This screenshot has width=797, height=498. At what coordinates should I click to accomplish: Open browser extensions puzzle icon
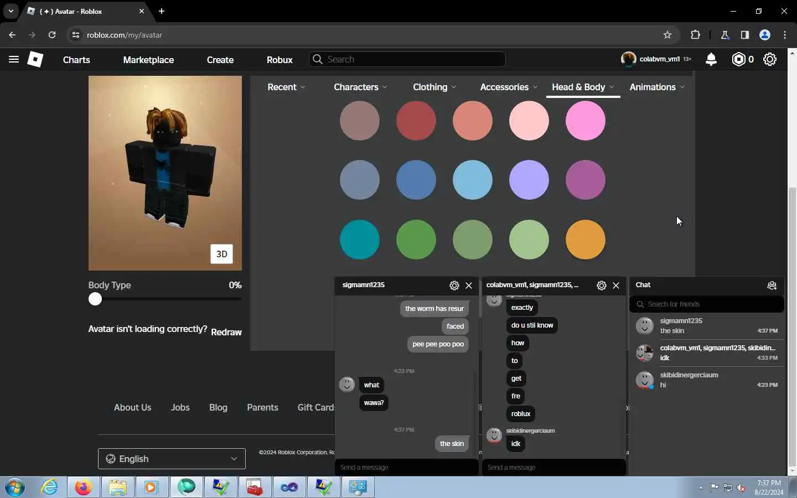(x=696, y=35)
